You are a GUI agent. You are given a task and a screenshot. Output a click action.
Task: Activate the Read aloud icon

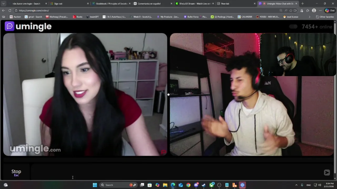286,10
